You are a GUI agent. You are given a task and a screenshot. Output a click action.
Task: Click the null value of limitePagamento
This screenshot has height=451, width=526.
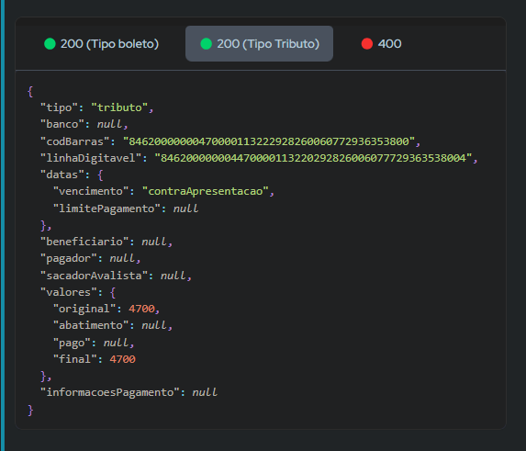(185, 209)
